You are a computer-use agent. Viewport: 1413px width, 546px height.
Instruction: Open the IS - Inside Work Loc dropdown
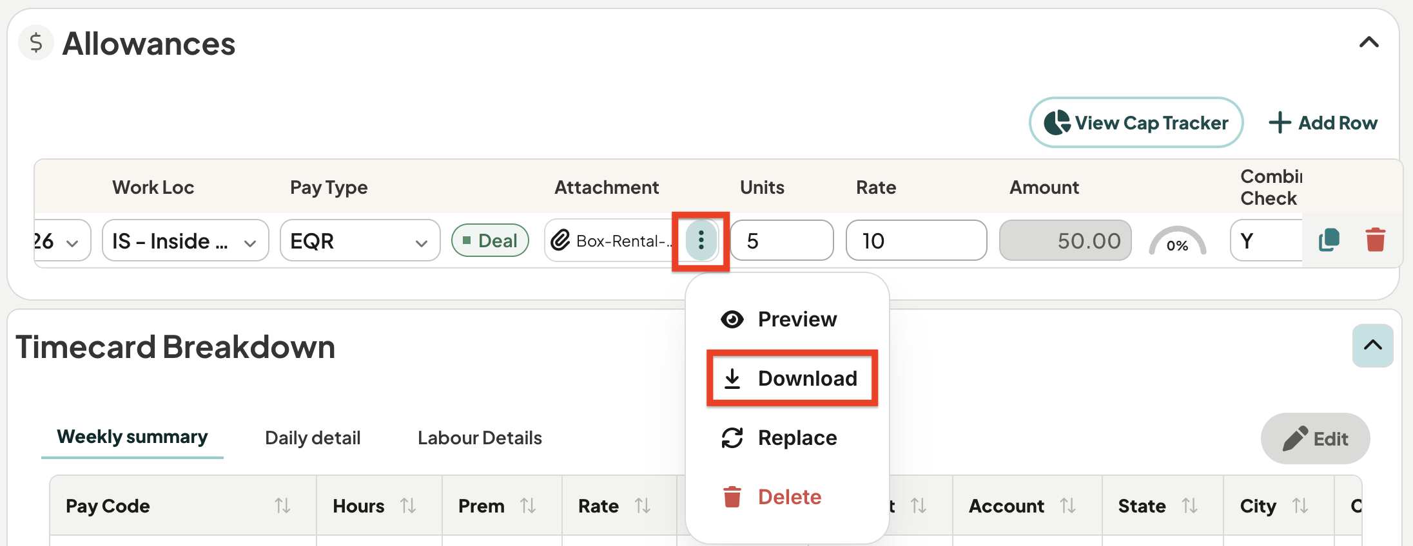(x=185, y=241)
